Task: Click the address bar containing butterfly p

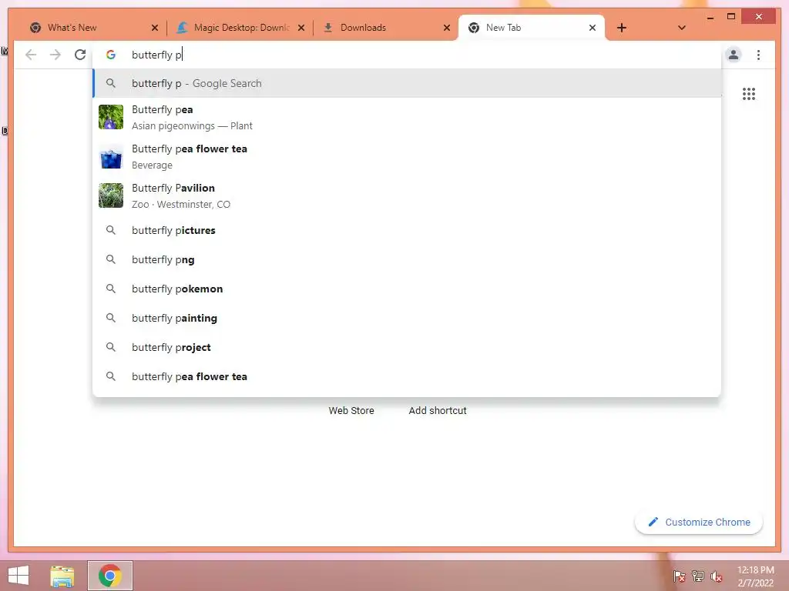Action: (x=407, y=55)
